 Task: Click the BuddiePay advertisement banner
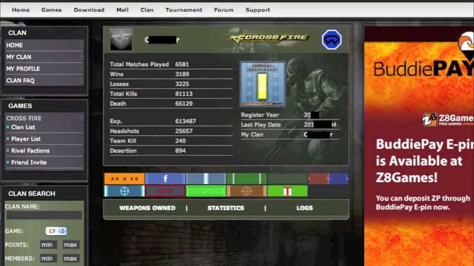click(x=419, y=146)
